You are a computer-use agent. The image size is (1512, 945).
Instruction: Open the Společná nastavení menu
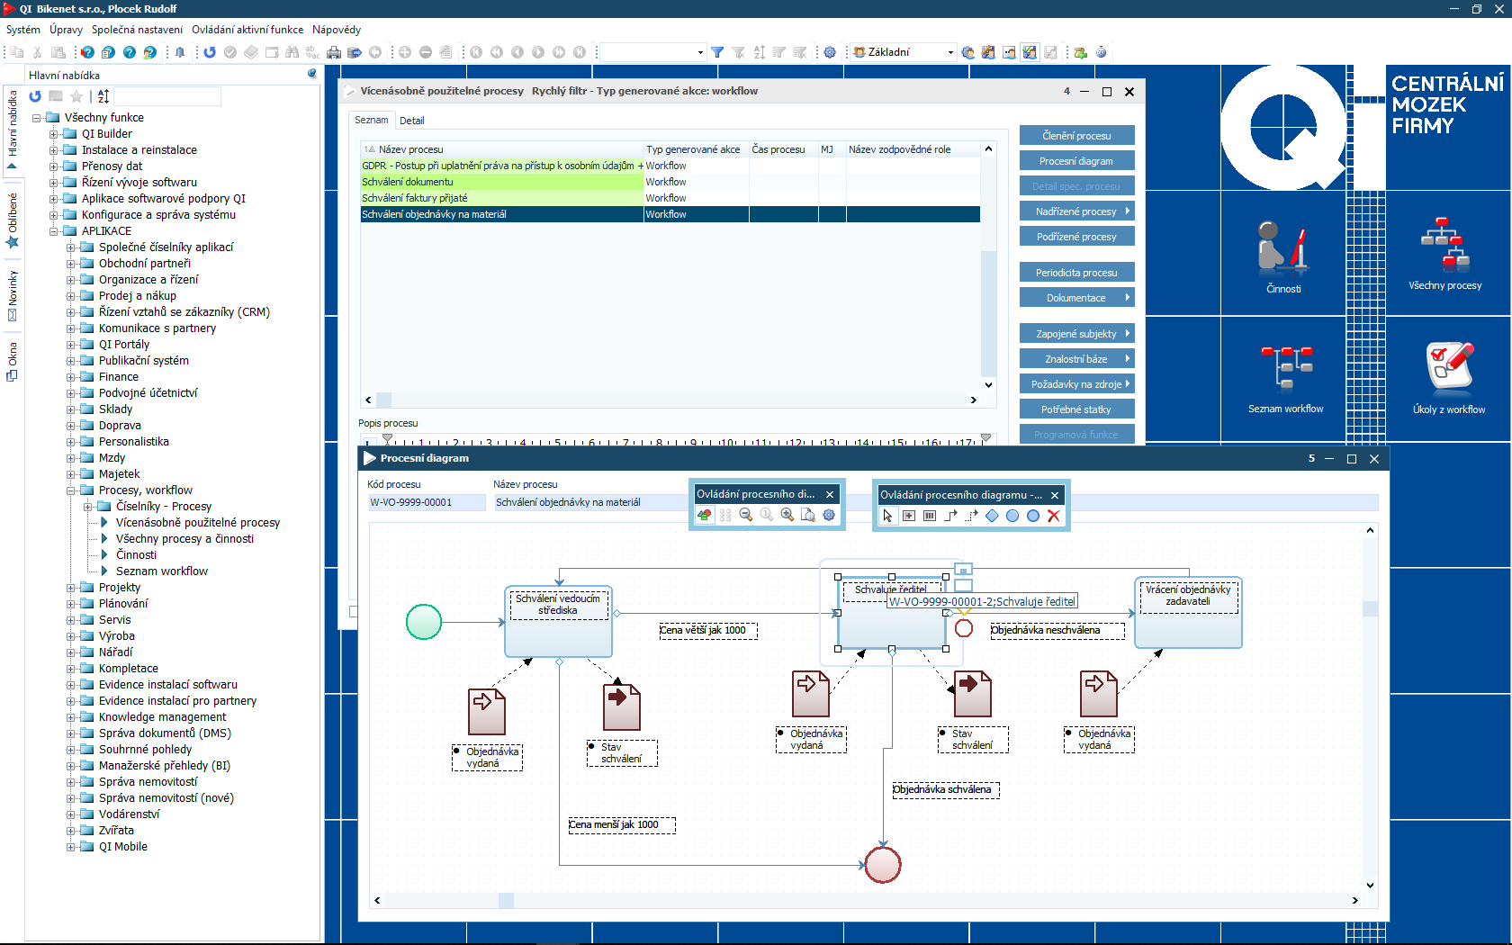pyautogui.click(x=137, y=30)
